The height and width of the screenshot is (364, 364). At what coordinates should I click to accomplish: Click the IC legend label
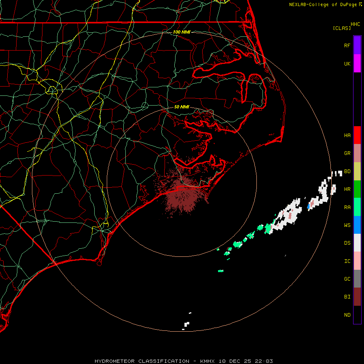click(x=347, y=261)
